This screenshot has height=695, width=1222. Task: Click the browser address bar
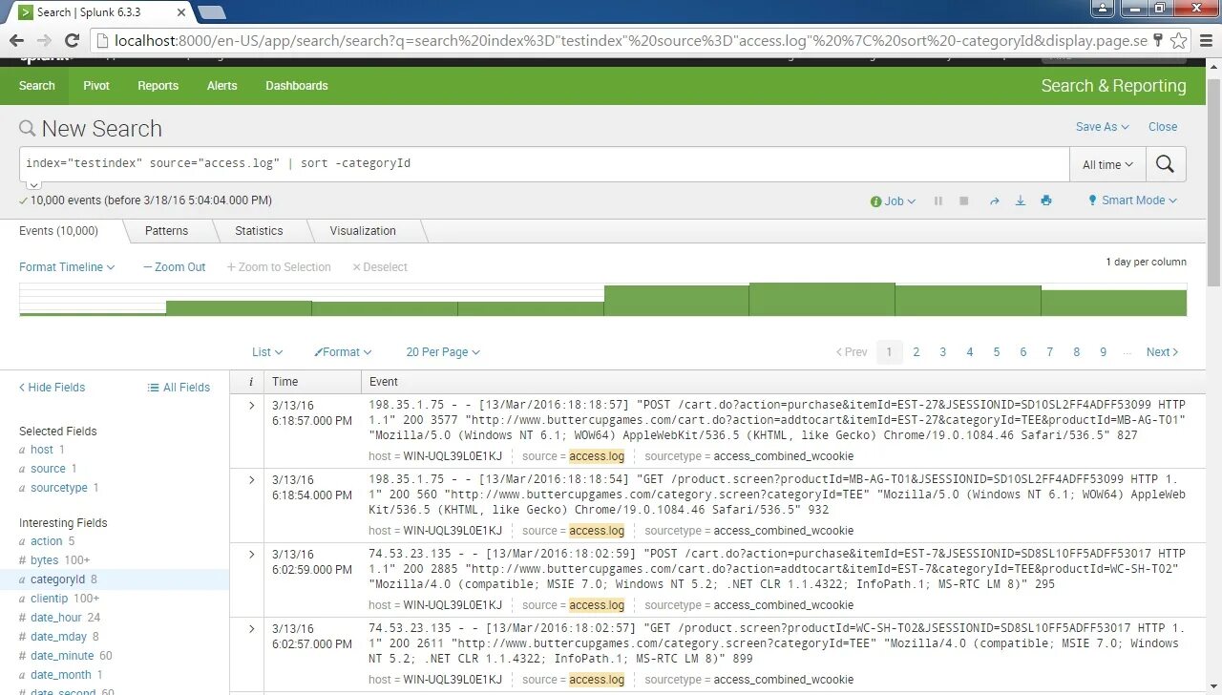click(x=621, y=40)
